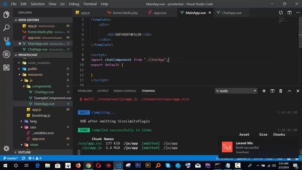Open the Manage gear icon
Screen dimensions: 302x170
tap(6, 148)
